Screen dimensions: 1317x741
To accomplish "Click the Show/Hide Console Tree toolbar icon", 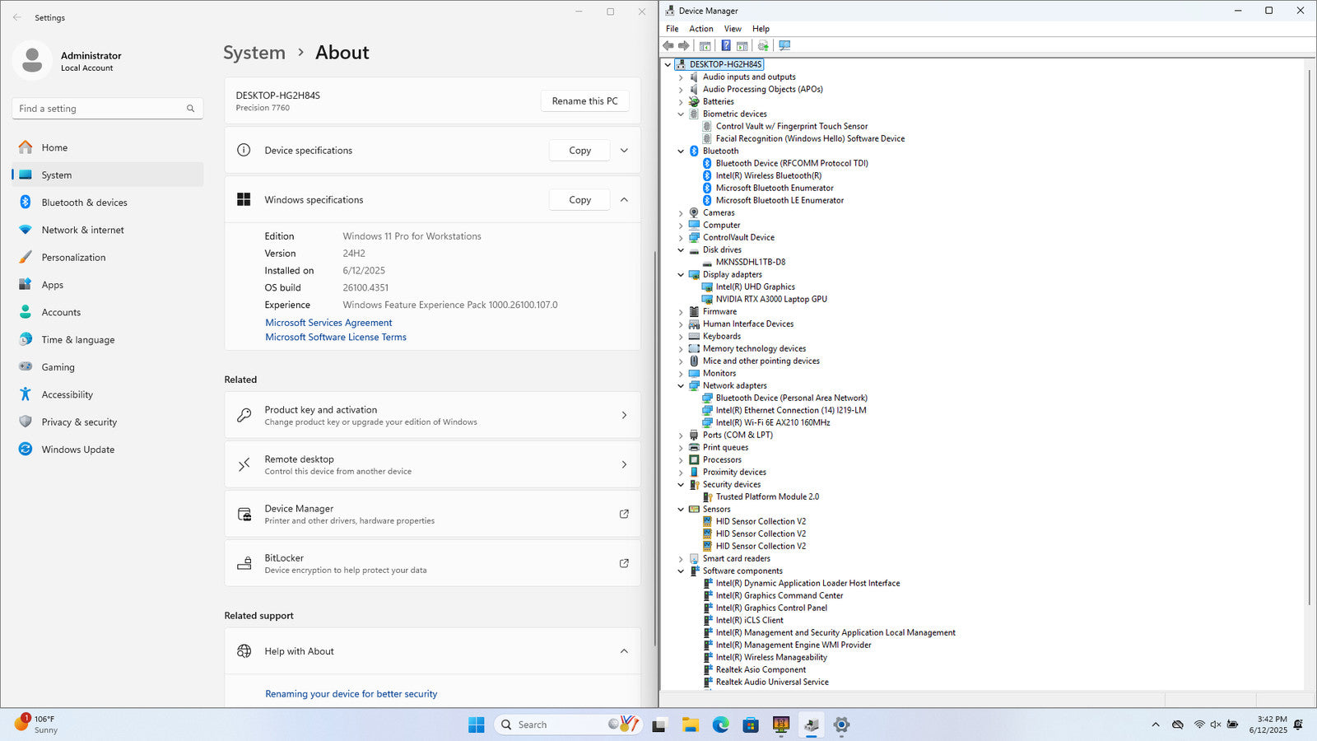I will [x=705, y=45].
